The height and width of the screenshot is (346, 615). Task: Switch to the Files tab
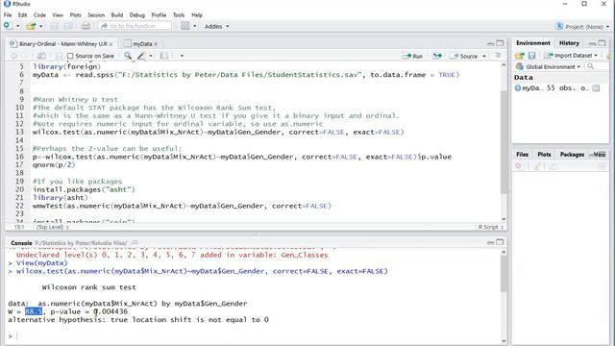(522, 155)
